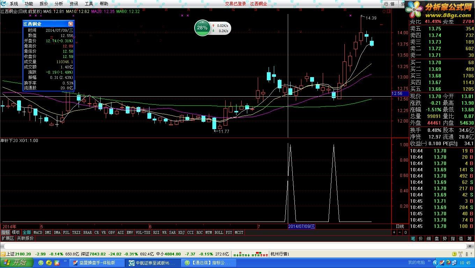The height and width of the screenshot is (268, 475).
Task: Click the 日线 period label
Action: (400, 226)
